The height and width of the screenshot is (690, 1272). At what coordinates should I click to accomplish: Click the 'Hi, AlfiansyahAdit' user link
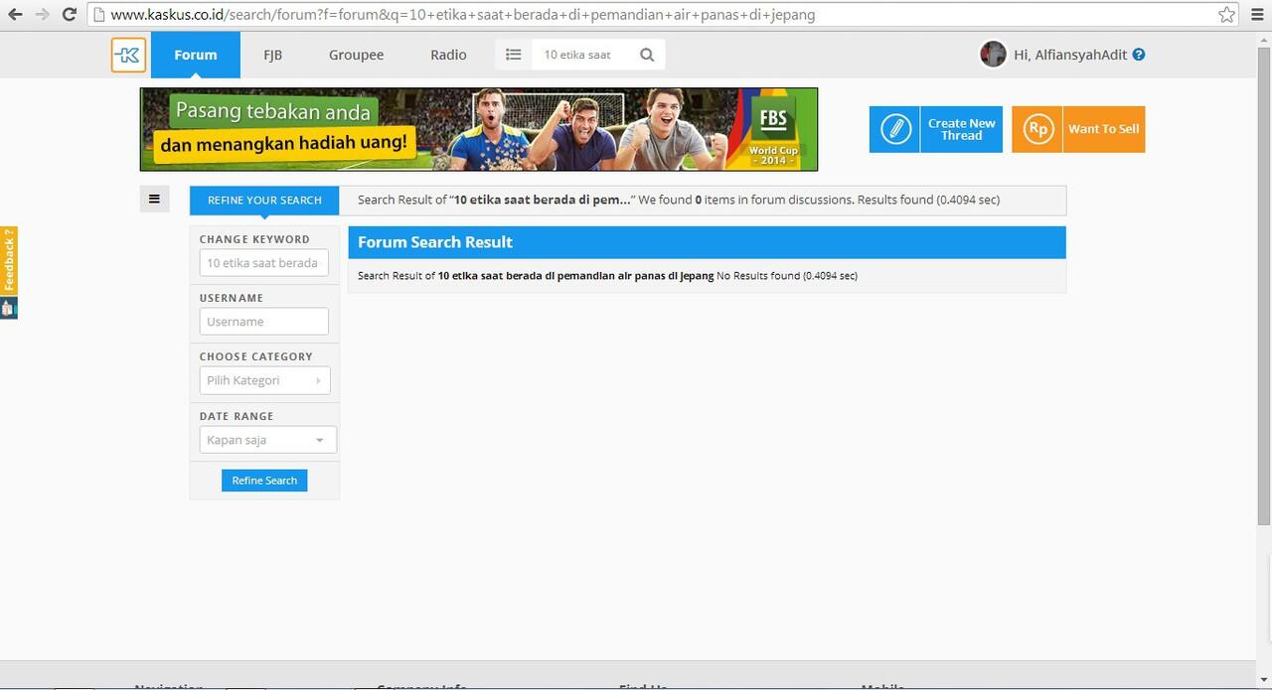1070,55
